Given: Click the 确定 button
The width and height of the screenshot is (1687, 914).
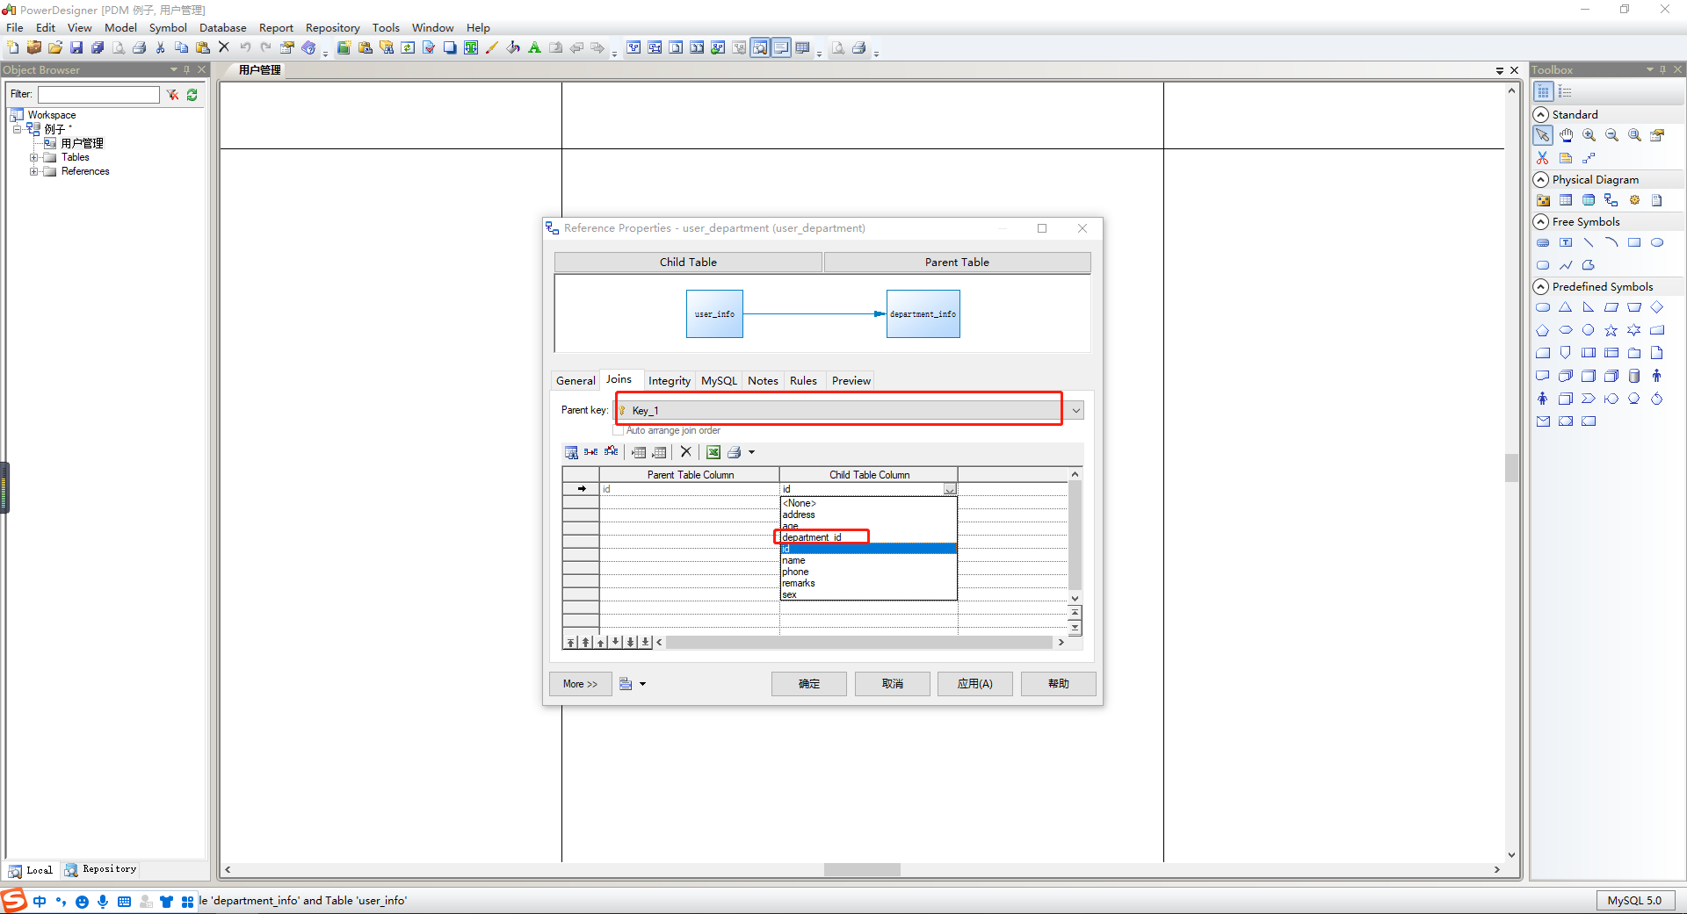Looking at the screenshot, I should coord(808,683).
